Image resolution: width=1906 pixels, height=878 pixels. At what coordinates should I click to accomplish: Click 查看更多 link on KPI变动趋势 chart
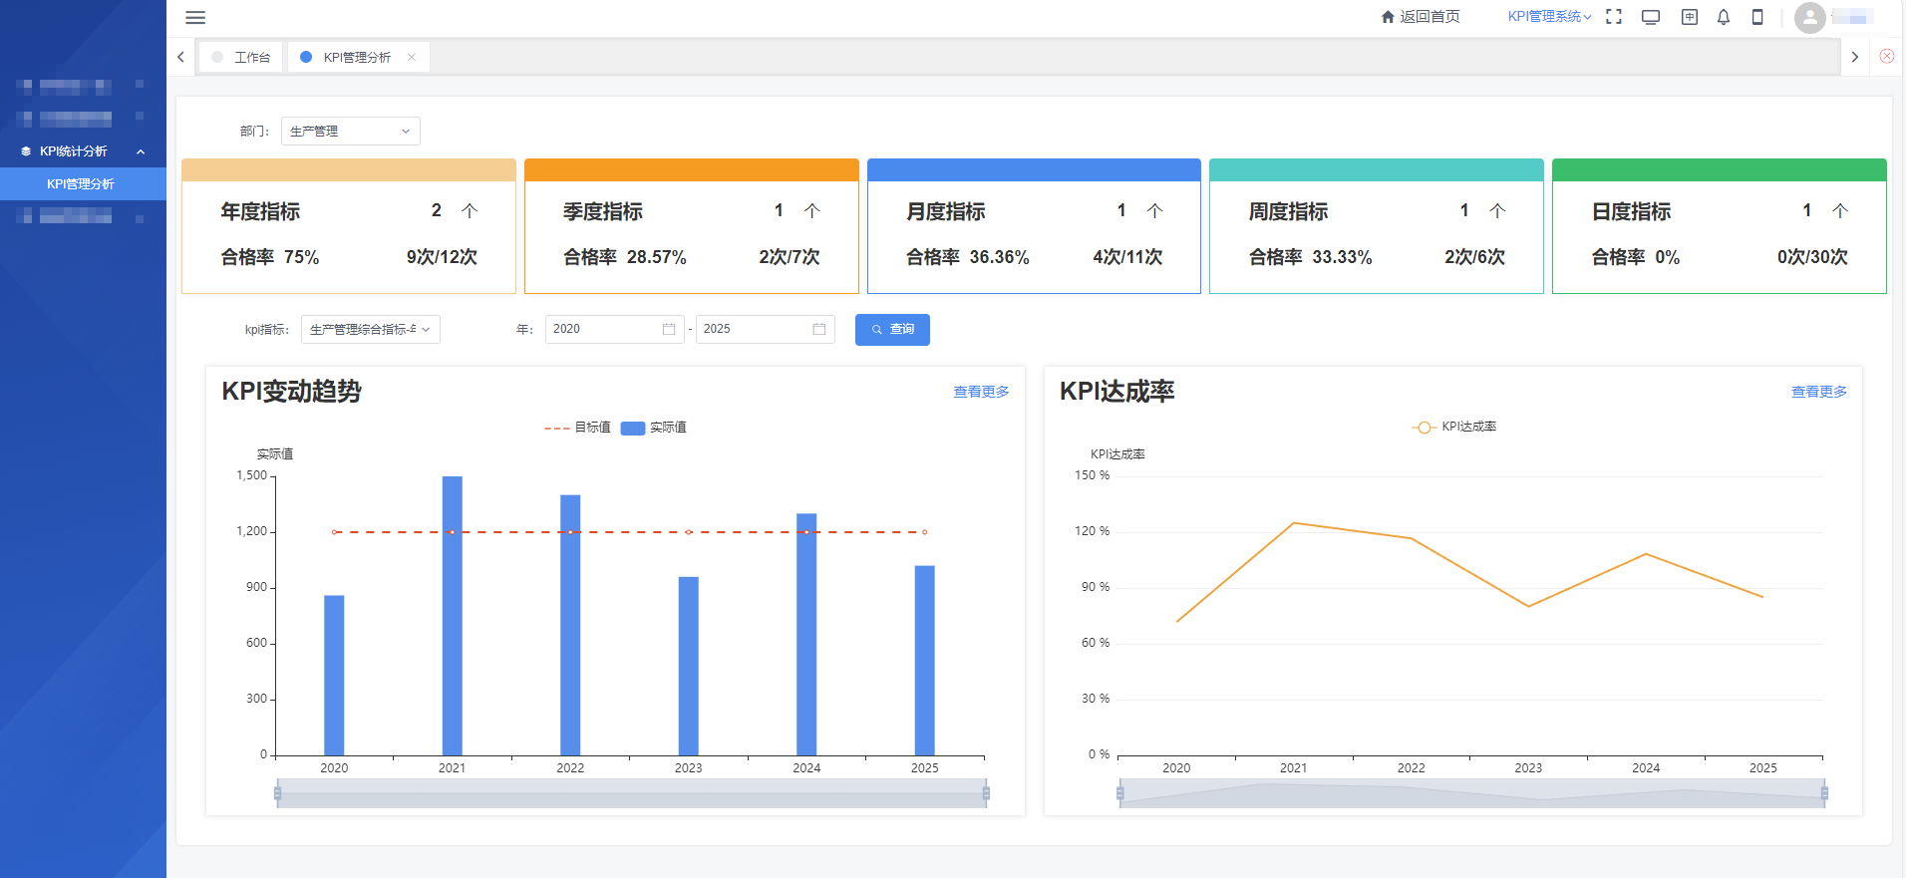pos(981,393)
